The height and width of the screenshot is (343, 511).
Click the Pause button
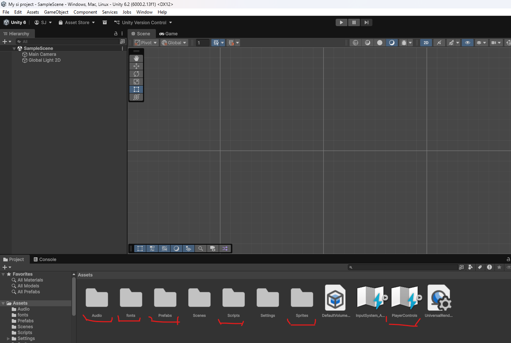[354, 22]
